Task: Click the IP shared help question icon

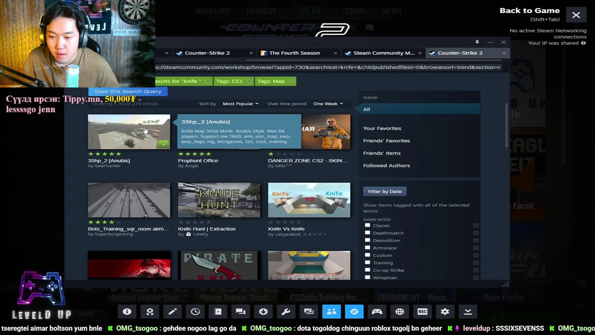Action: coord(583,43)
